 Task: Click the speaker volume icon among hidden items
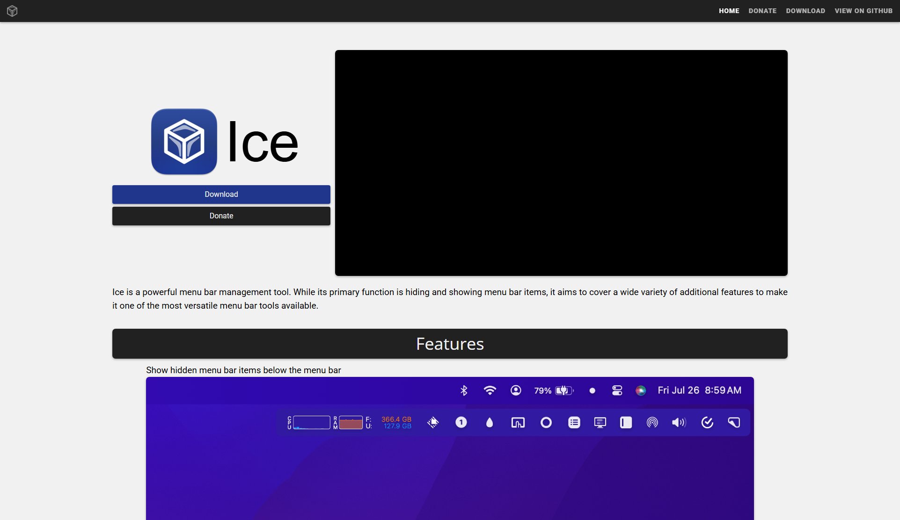[x=679, y=422]
